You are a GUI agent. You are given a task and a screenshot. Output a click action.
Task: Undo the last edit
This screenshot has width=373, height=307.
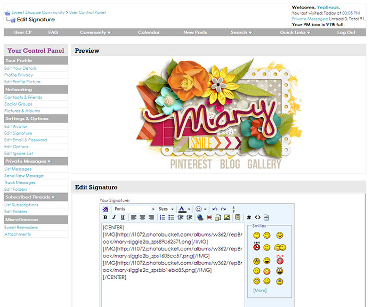[x=215, y=209]
